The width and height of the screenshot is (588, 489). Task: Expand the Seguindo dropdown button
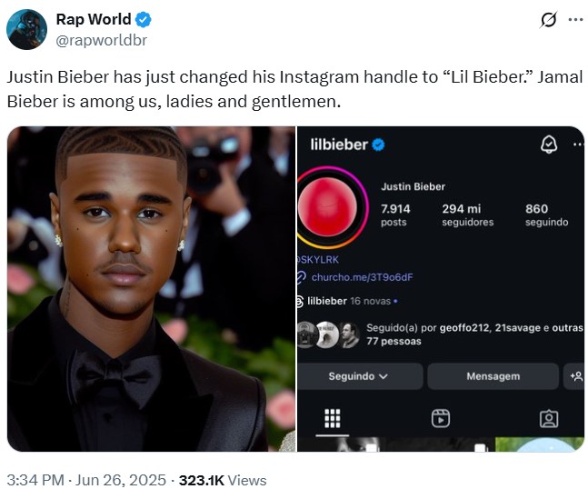359,376
